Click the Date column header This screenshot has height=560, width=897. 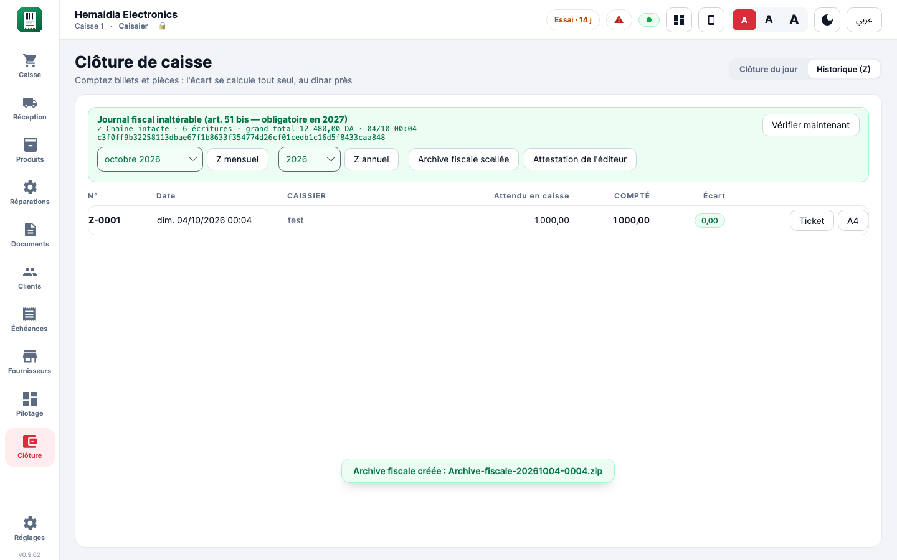tap(166, 196)
